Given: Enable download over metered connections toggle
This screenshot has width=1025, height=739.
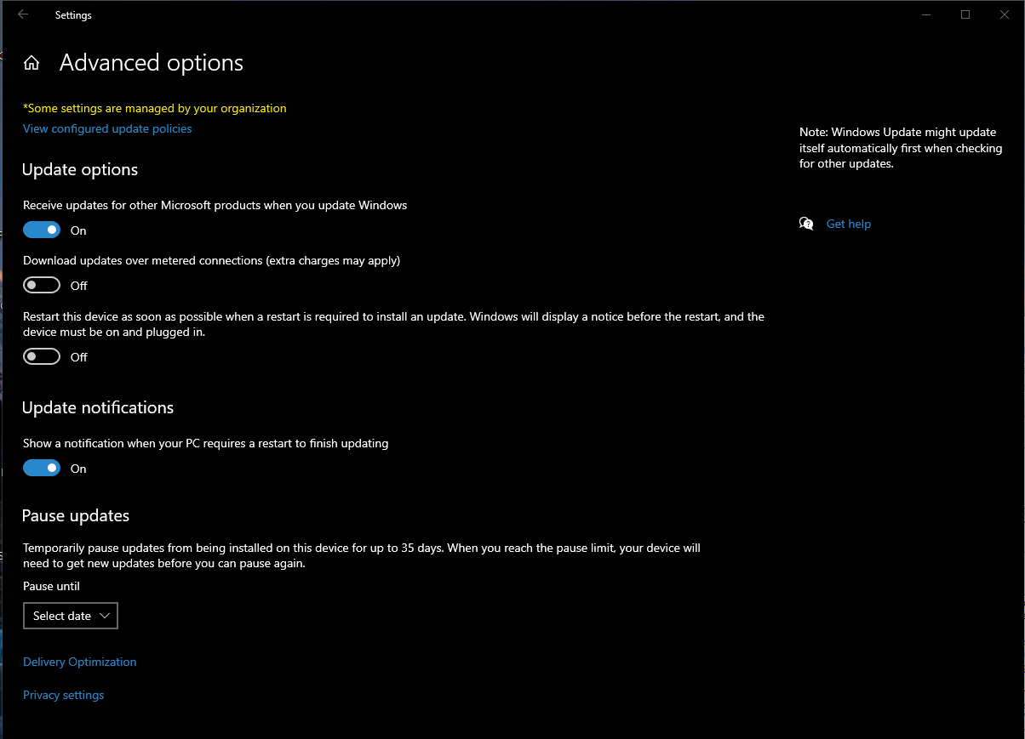Looking at the screenshot, I should [x=42, y=285].
